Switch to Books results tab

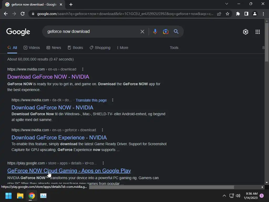(x=75, y=48)
